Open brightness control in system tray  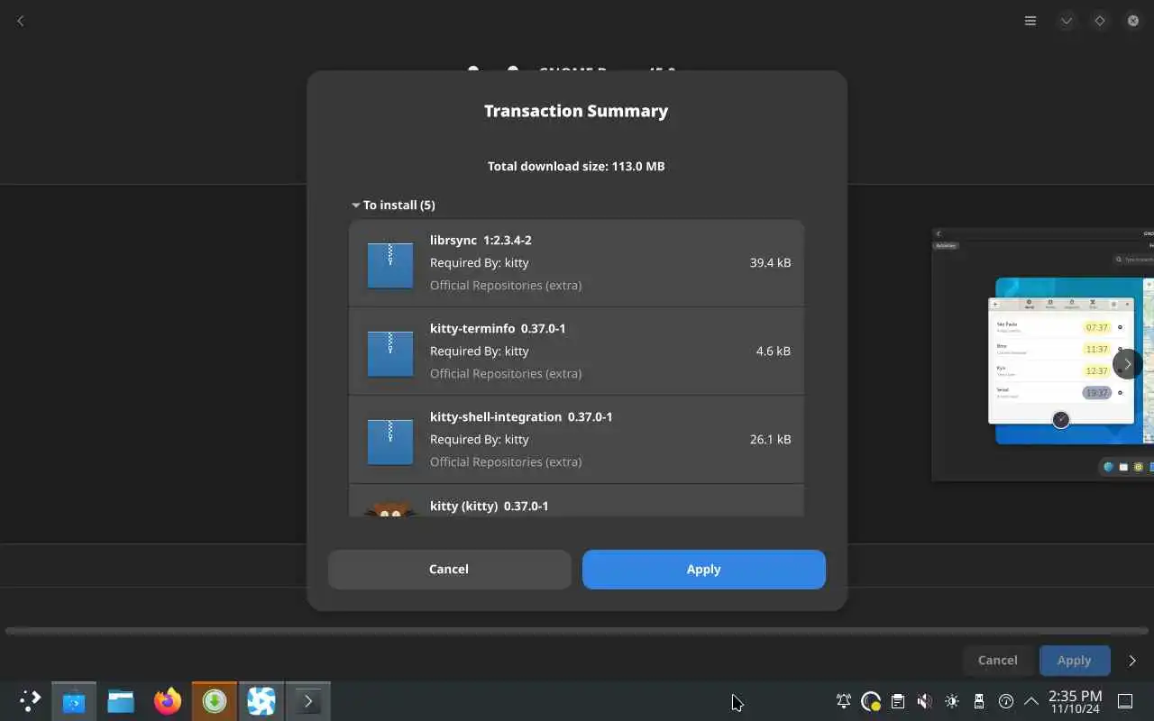(x=952, y=701)
